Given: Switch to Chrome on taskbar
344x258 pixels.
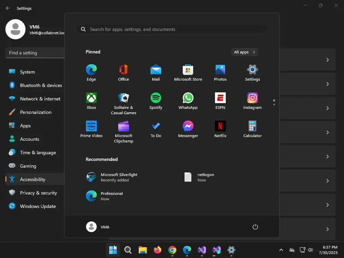Looking at the screenshot, I should point(172,250).
